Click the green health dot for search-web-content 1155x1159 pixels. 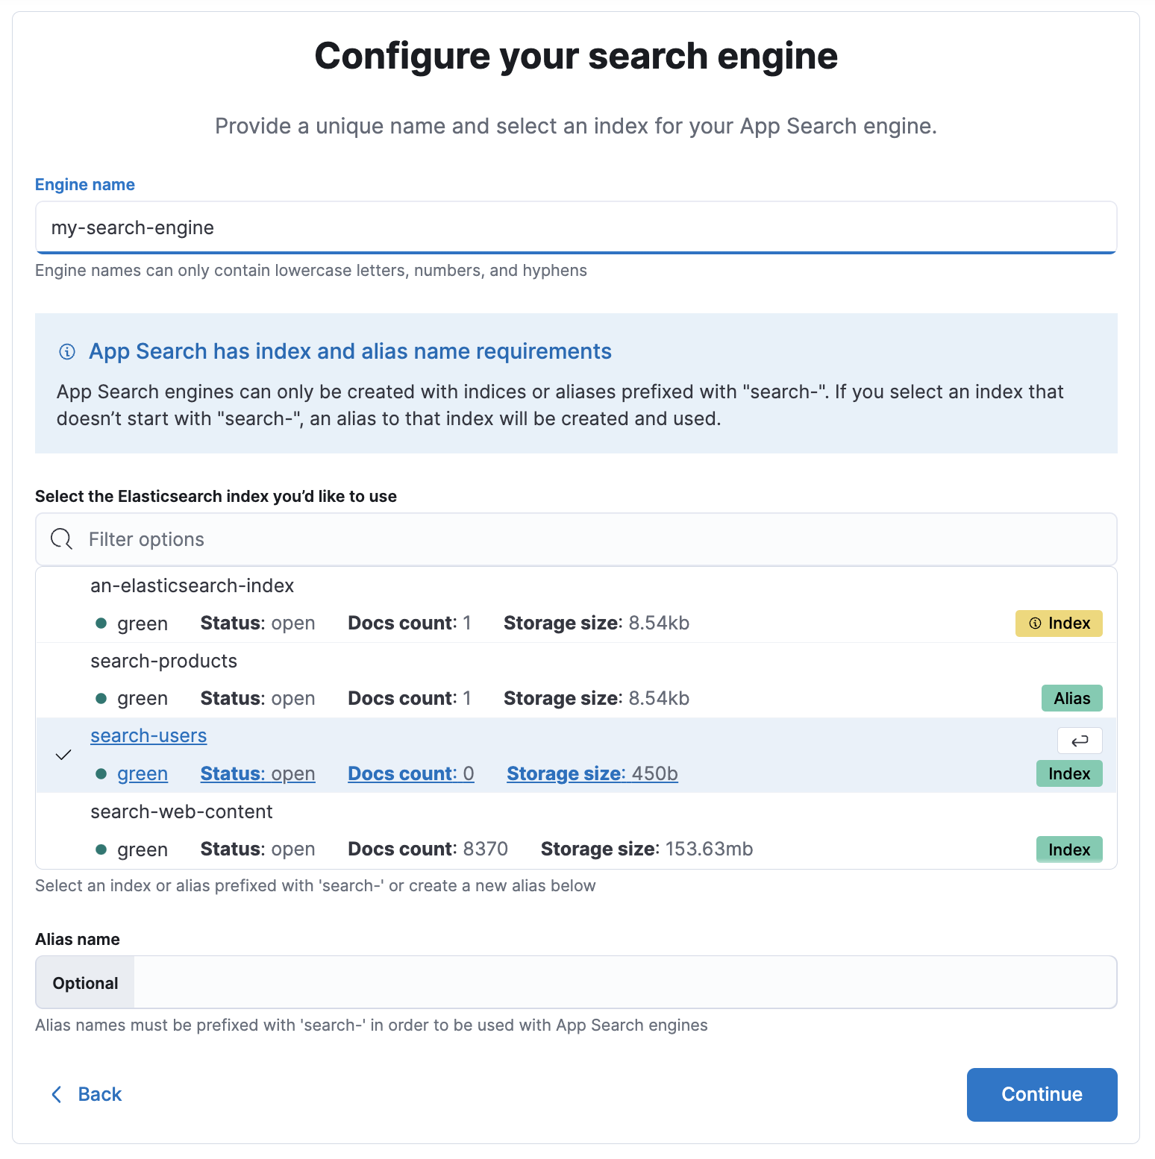pyautogui.click(x=101, y=849)
